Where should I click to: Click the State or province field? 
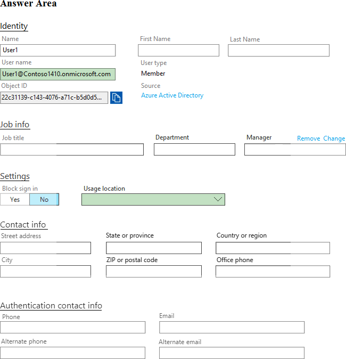[153, 248]
